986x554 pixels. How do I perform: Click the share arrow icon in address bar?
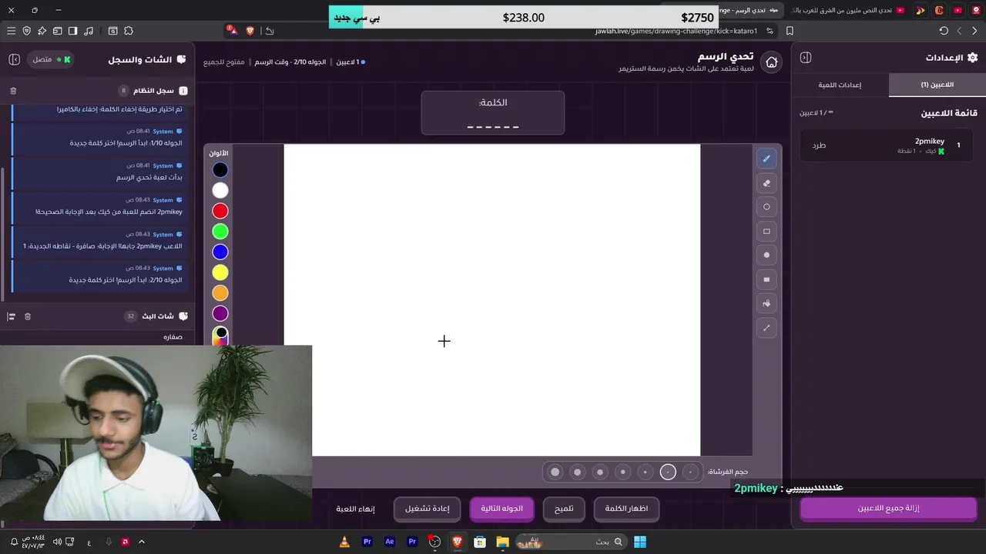[269, 31]
